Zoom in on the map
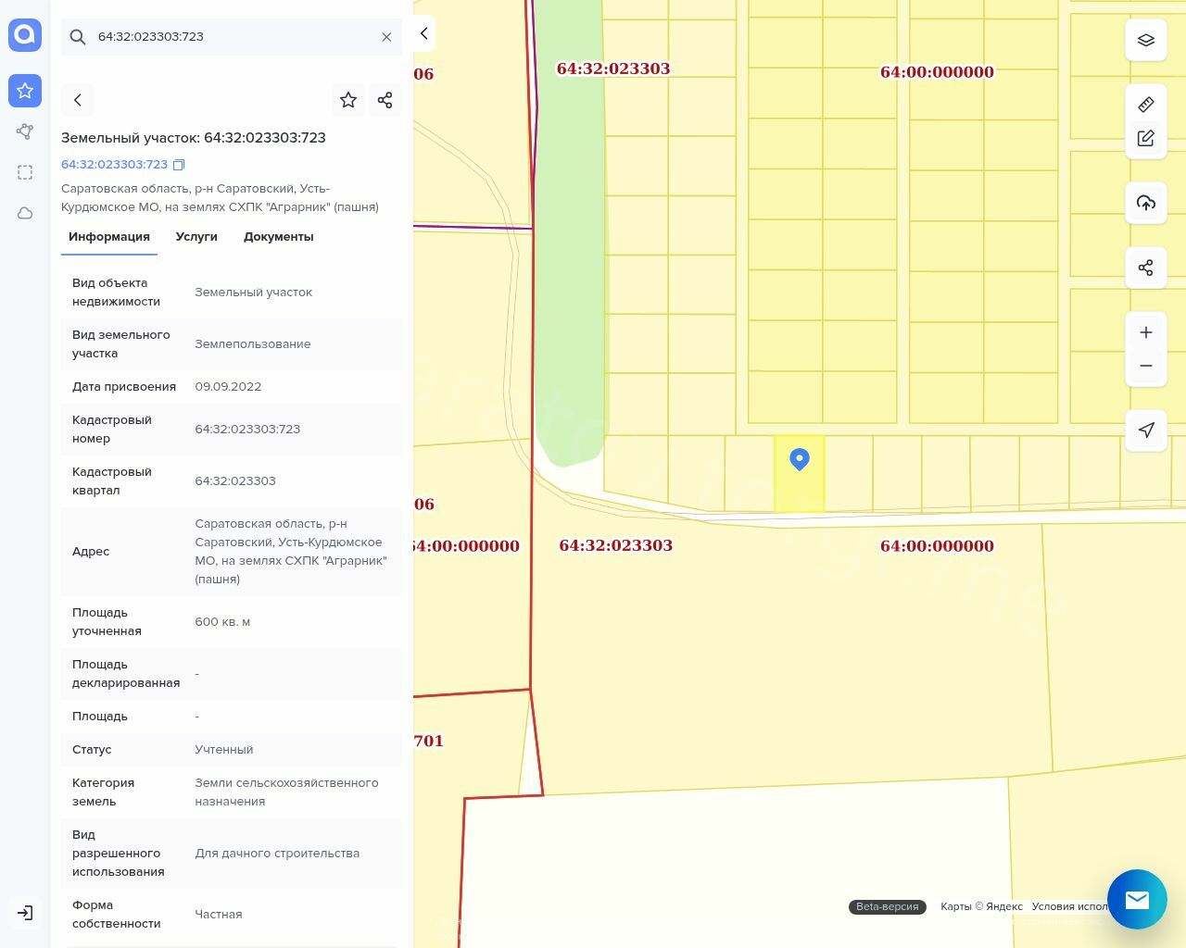This screenshot has height=948, width=1186. coord(1146,332)
